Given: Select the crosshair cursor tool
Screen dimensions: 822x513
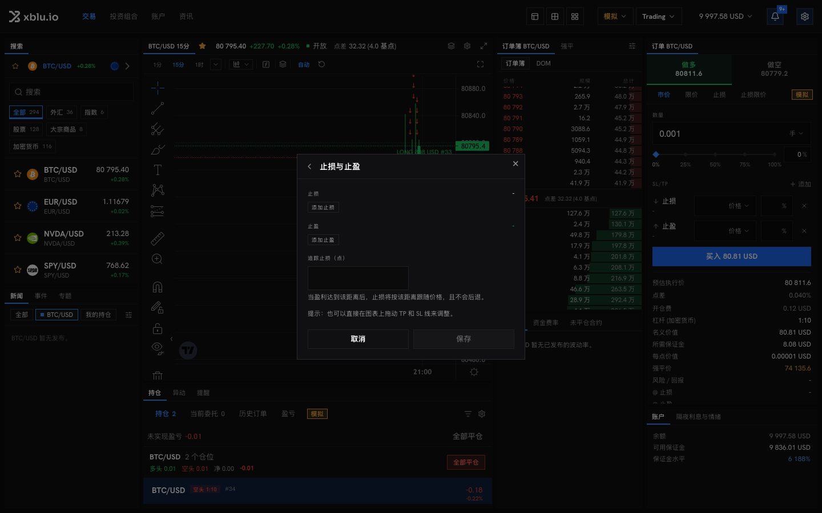Looking at the screenshot, I should [158, 87].
